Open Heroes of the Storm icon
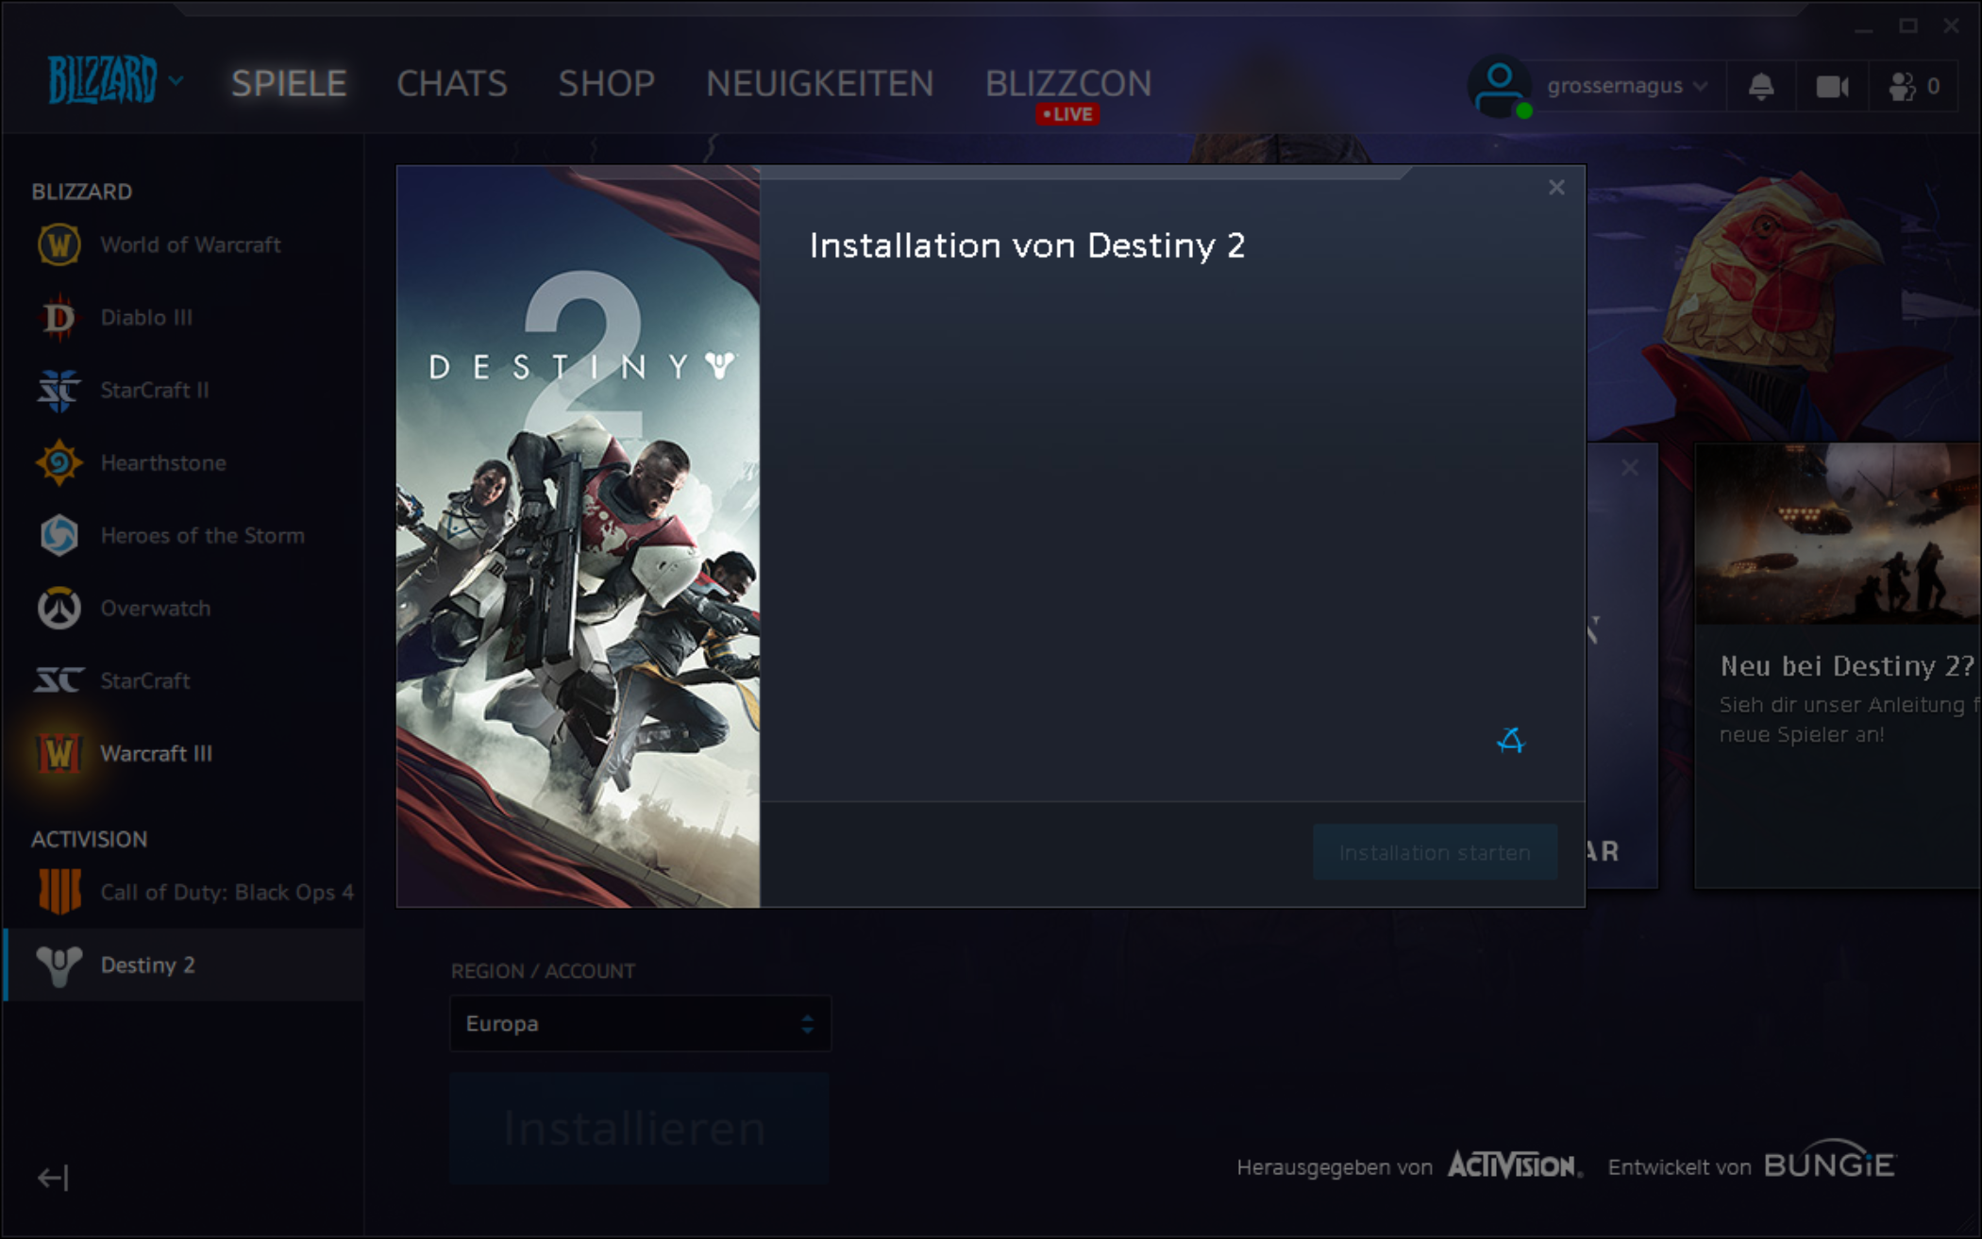Viewport: 1982px width, 1239px height. (59, 536)
